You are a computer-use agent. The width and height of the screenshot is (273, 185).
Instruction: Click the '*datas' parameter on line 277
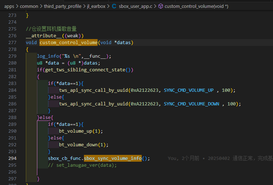pyautogui.click(x=122, y=43)
